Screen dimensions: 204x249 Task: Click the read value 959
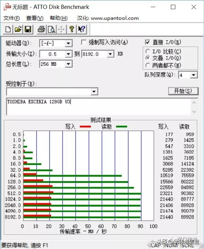(190, 135)
